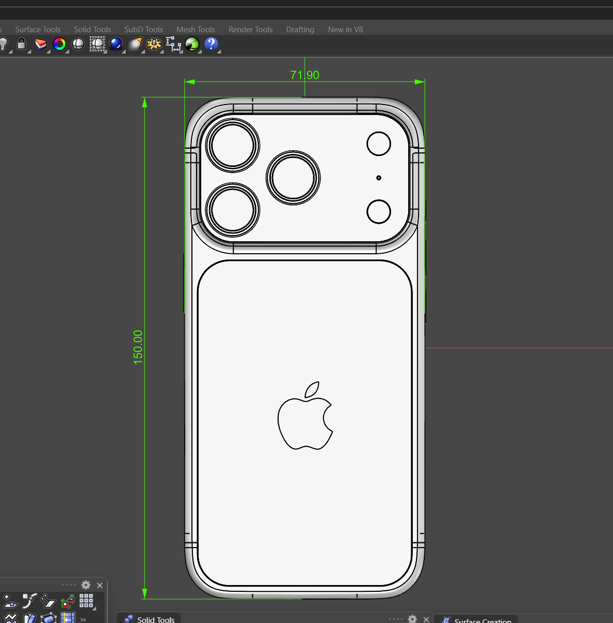The image size is (613, 623).
Task: Switch to the Surface Tools tab
Action: [x=38, y=30]
